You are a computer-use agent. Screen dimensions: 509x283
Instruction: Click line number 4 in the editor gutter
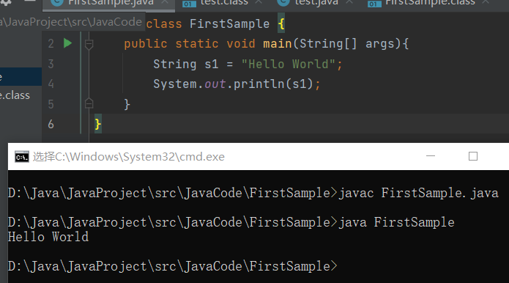point(51,84)
